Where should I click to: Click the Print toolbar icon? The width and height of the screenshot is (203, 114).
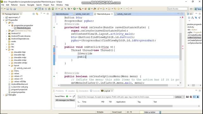(x=15, y=9)
